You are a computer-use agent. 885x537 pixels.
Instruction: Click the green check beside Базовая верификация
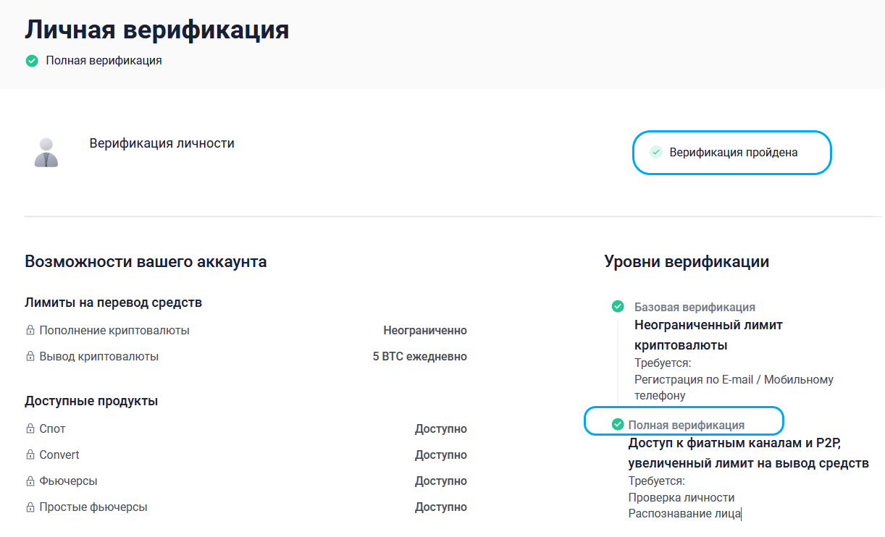(618, 307)
